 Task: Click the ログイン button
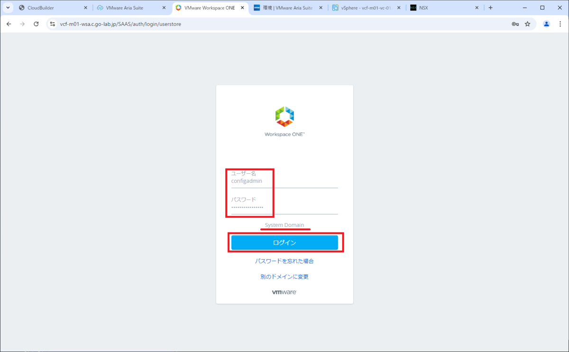284,243
